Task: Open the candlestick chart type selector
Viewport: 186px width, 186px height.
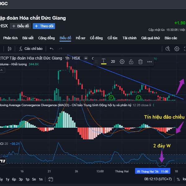Action: [x=10, y=49]
